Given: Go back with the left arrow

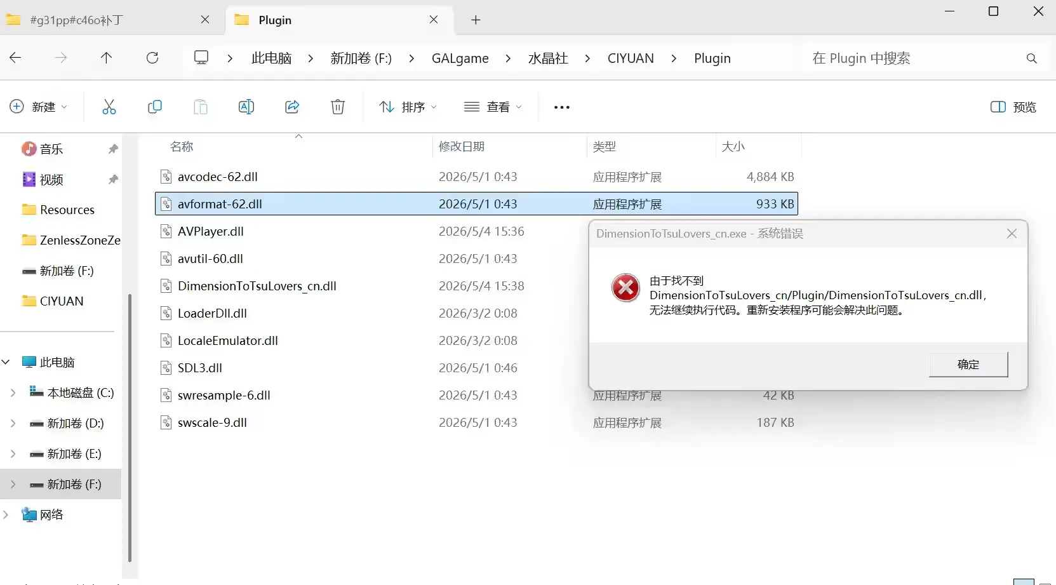Looking at the screenshot, I should coord(15,58).
